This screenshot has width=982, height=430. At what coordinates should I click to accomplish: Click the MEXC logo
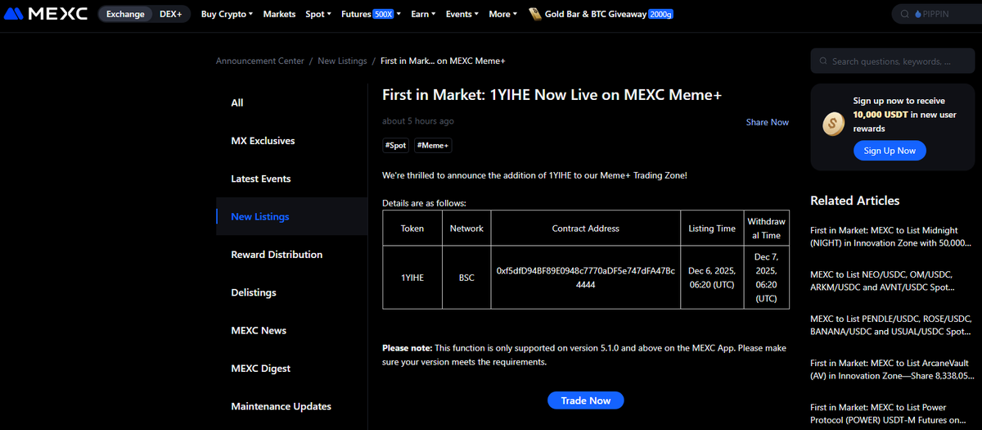(x=46, y=14)
